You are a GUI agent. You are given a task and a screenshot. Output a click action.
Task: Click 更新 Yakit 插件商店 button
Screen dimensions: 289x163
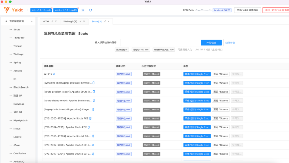pos(247,10)
